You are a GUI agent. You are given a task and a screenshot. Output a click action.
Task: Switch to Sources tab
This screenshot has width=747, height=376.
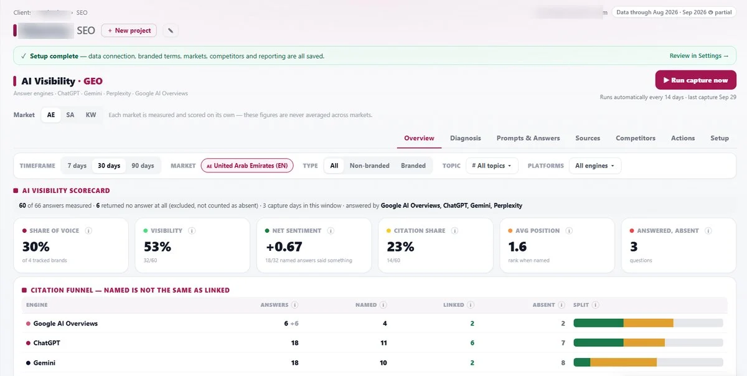point(588,138)
